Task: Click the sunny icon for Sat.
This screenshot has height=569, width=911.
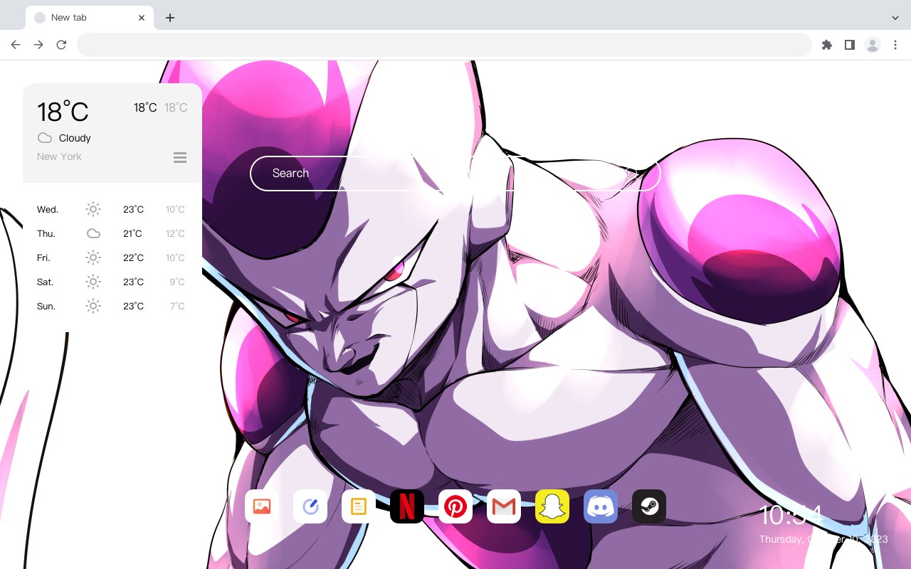Action: click(93, 282)
